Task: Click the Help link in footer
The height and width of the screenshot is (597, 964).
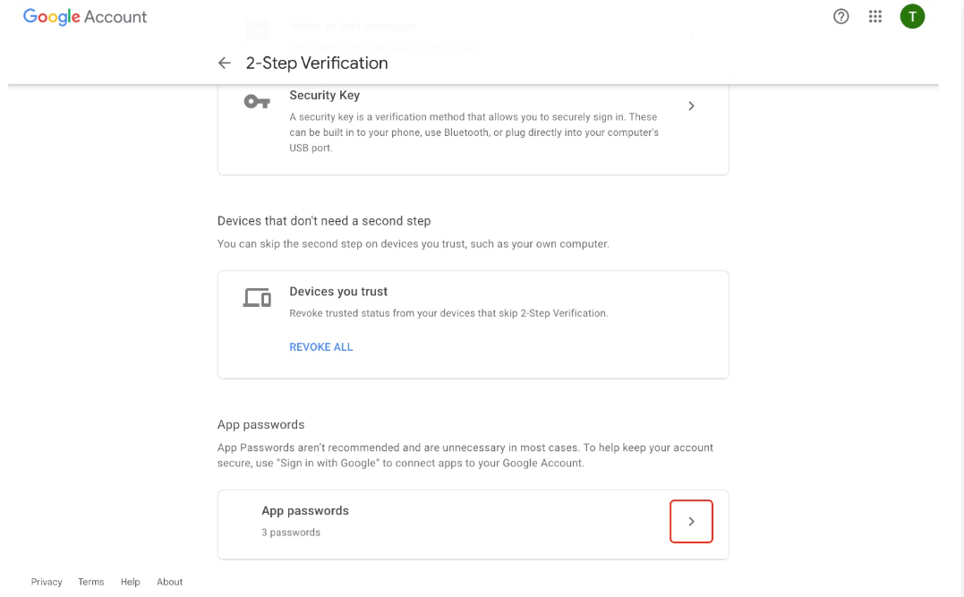Action: [x=131, y=582]
